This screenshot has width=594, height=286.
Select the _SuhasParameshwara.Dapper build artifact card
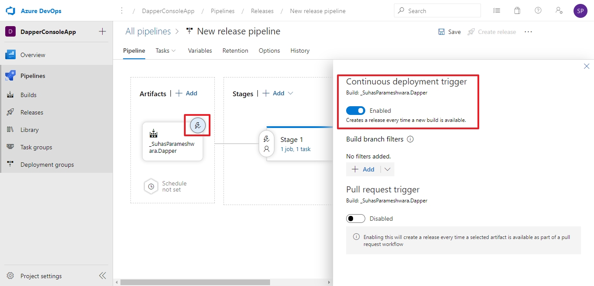tap(173, 141)
